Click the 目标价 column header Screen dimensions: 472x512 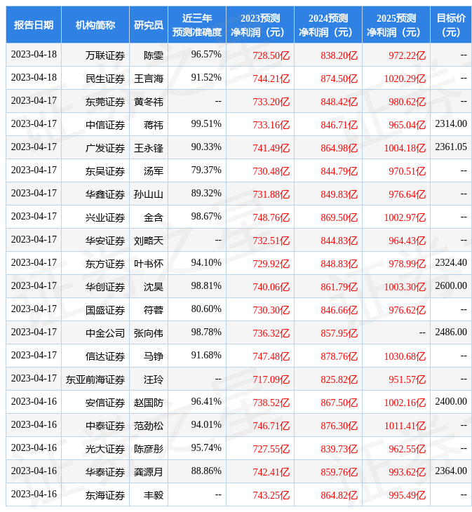point(451,25)
